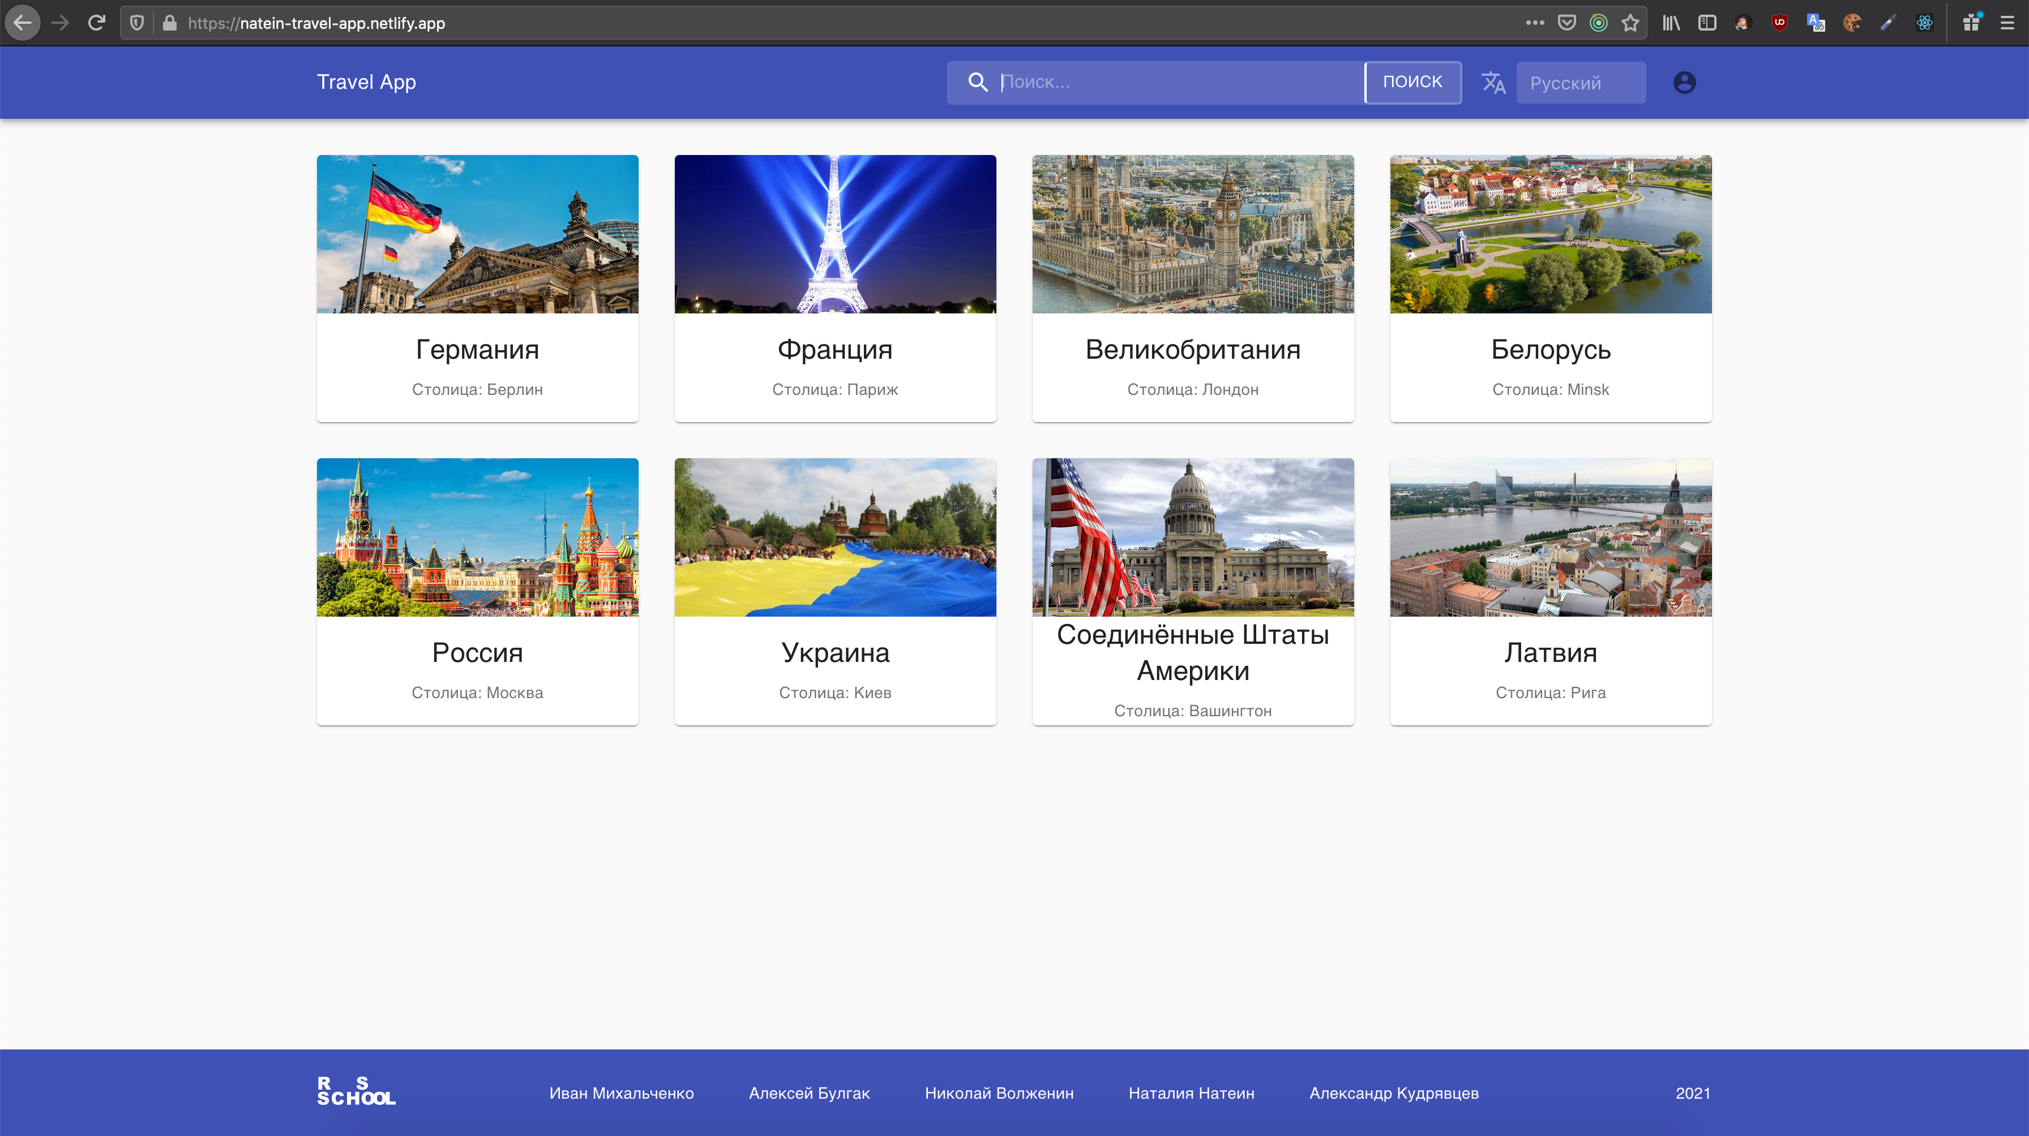2029x1136 pixels.
Task: Click the uBlock Origin extension icon
Action: tap(1779, 23)
